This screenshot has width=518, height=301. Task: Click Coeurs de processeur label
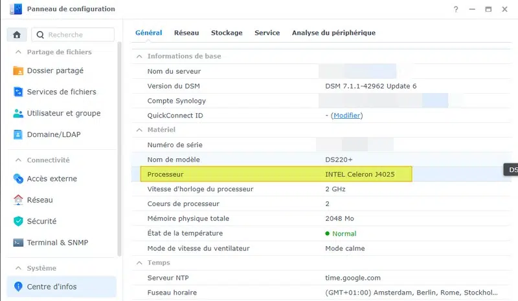[183, 203]
